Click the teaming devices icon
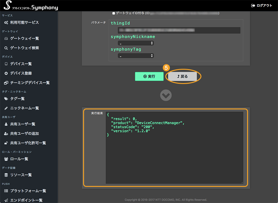 coord(6,83)
